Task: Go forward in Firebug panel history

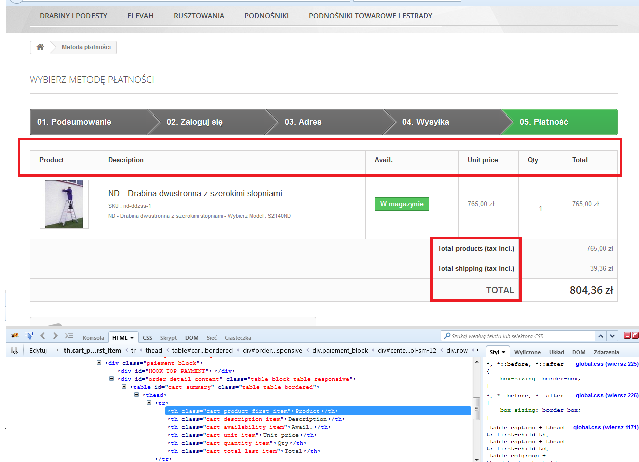Action: pos(55,336)
